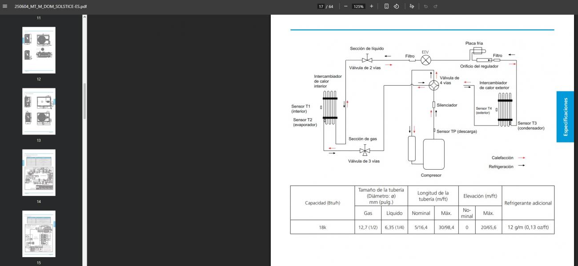
Task: Toggle the sidebar hamburger menu
Action: 5,7
